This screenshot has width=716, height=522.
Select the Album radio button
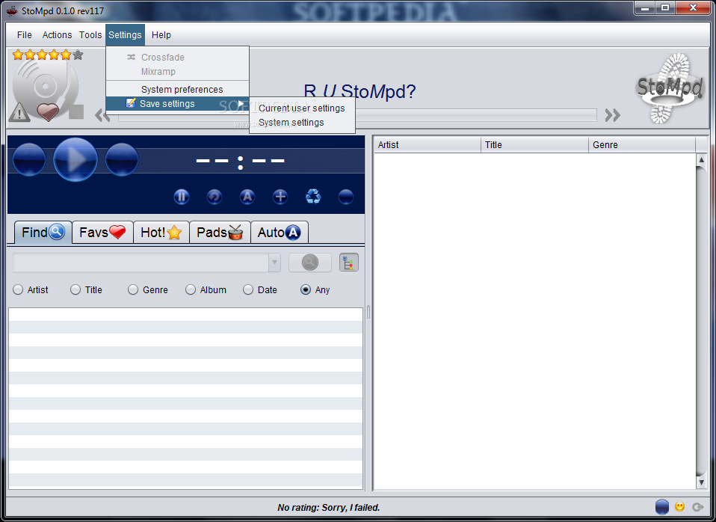[191, 290]
